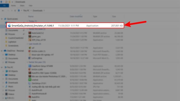Open the File ribbon tab
Viewport: 180px width, 101px height.
(4, 5)
